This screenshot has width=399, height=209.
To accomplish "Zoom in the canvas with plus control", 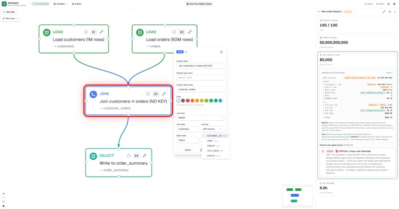I will click(x=3, y=194).
